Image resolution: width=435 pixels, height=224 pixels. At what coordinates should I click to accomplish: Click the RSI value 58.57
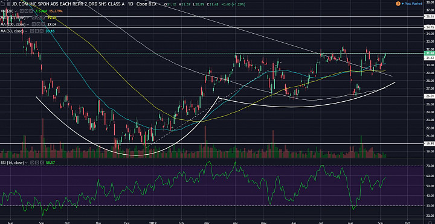pyautogui.click(x=50, y=163)
